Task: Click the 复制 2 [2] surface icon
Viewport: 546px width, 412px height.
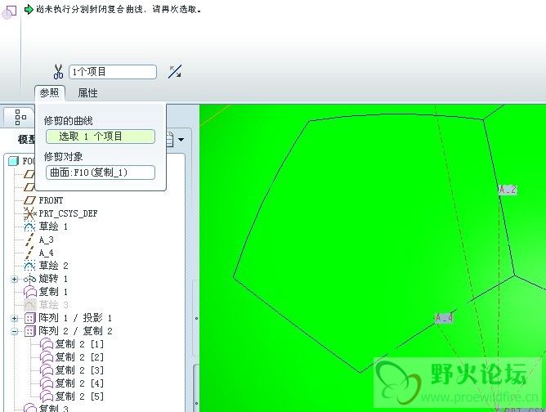Action: point(47,357)
